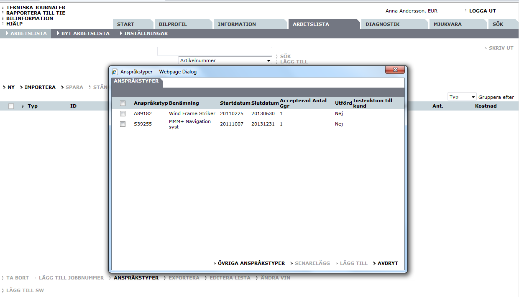The width and height of the screenshot is (519, 297).
Task: Select BYT ARBETSLISTA submenu item
Action: (x=85, y=33)
